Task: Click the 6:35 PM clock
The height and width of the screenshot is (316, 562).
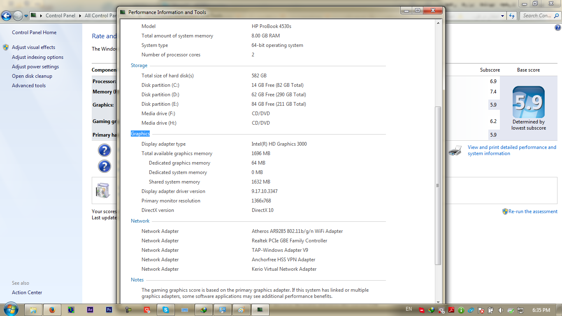Action: click(541, 310)
